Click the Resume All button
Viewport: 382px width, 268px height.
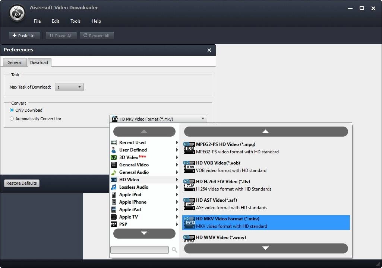click(97, 35)
